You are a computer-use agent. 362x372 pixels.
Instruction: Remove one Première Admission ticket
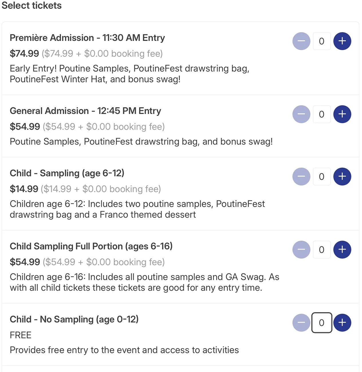[x=301, y=41]
